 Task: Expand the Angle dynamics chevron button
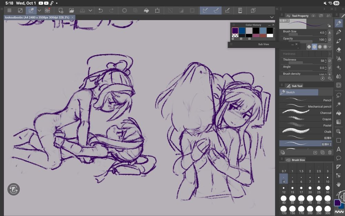point(329,68)
